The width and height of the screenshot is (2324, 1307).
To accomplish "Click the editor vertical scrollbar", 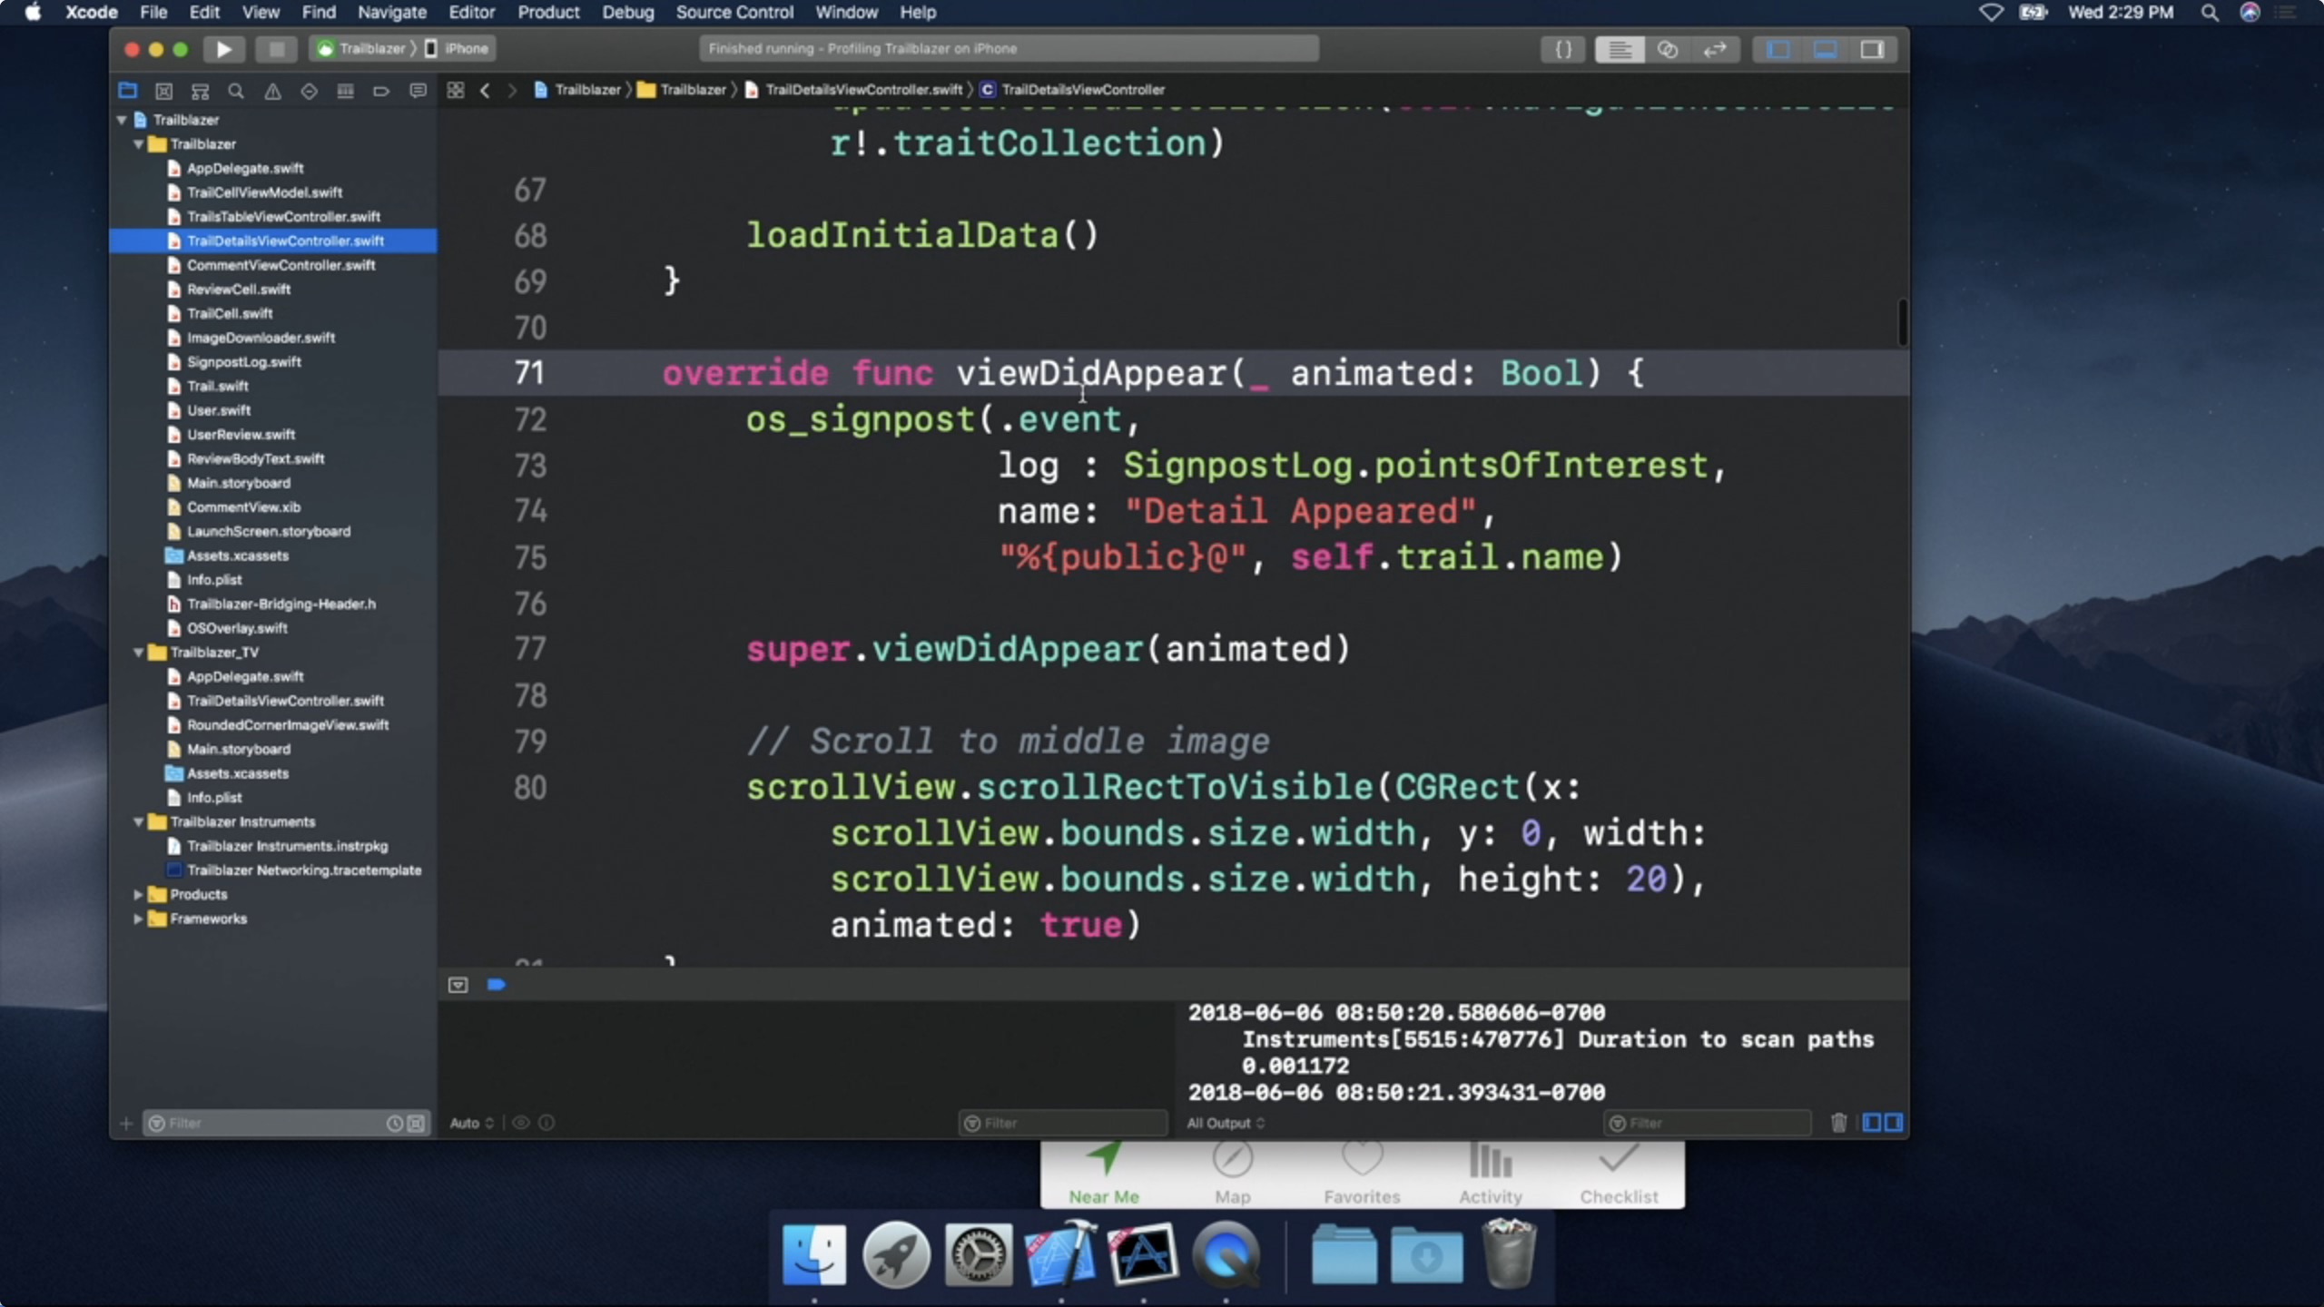I will tap(1902, 322).
